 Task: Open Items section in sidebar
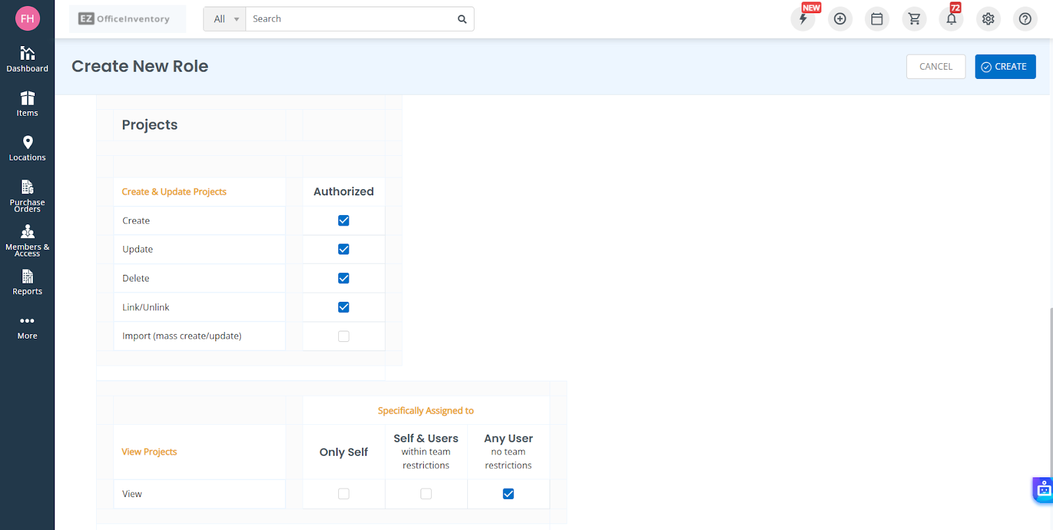27,104
